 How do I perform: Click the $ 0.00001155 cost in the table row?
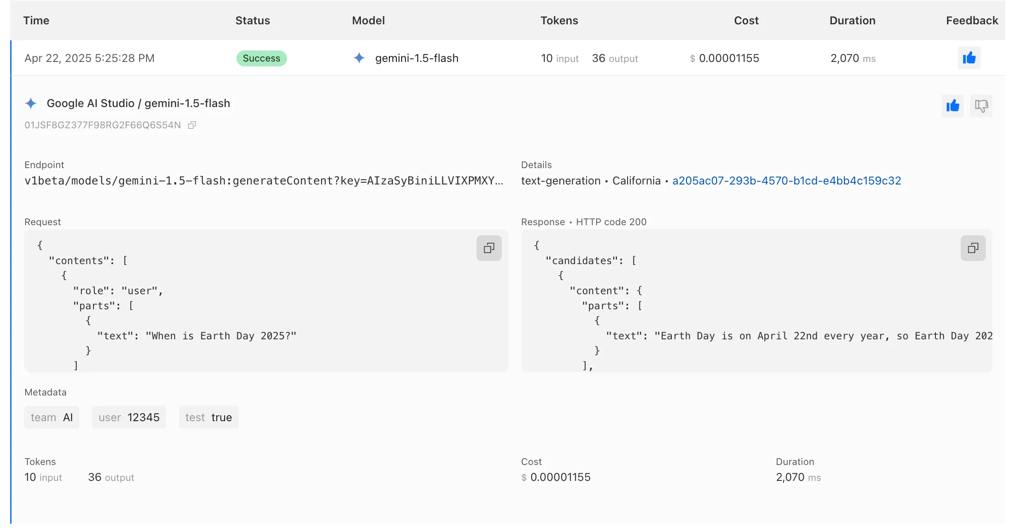pos(725,58)
